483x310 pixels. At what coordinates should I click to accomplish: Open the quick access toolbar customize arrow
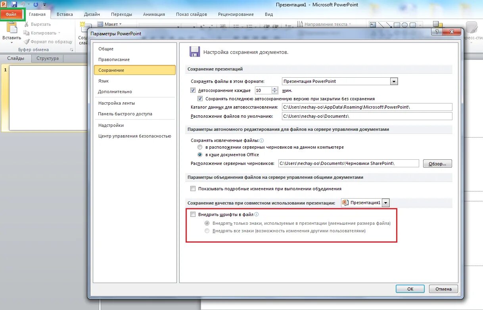coord(44,5)
